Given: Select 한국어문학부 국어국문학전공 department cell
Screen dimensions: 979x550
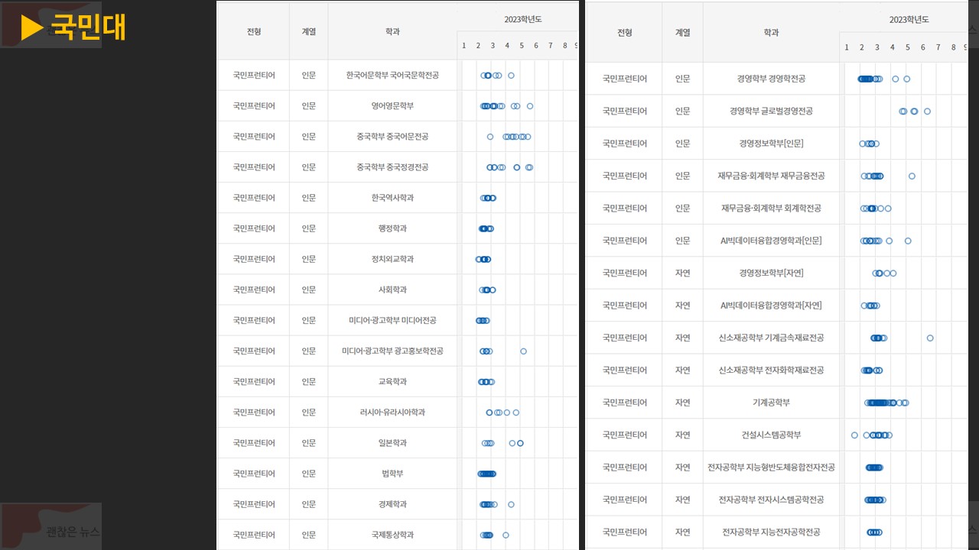Looking at the screenshot, I should coord(392,76).
